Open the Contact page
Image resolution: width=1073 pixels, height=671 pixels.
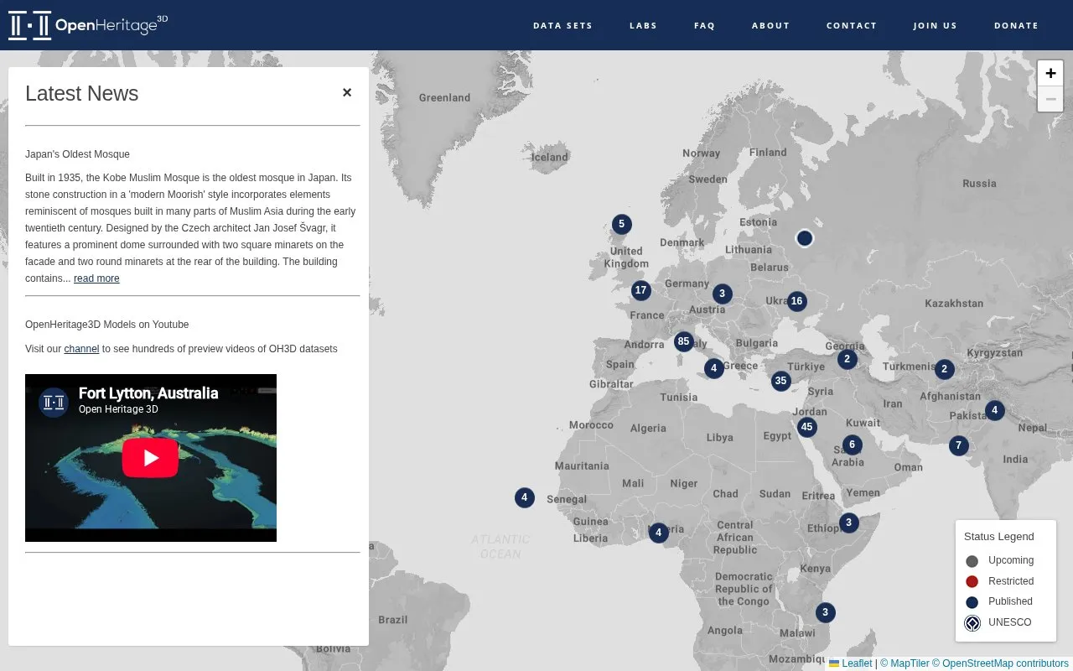(x=851, y=25)
